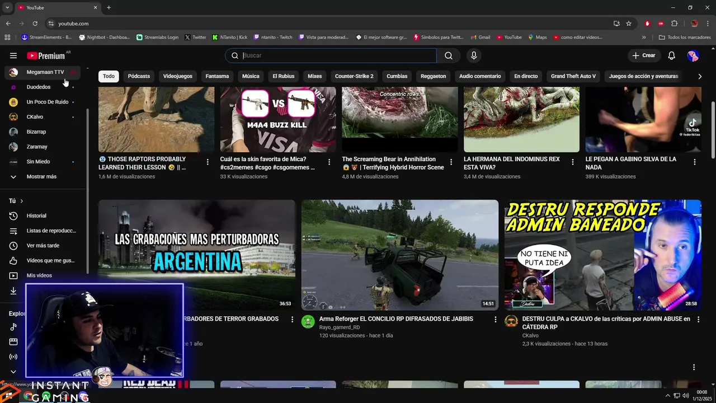Open the Todos los marcadores folder
This screenshot has height=403, width=716.
pos(685,38)
